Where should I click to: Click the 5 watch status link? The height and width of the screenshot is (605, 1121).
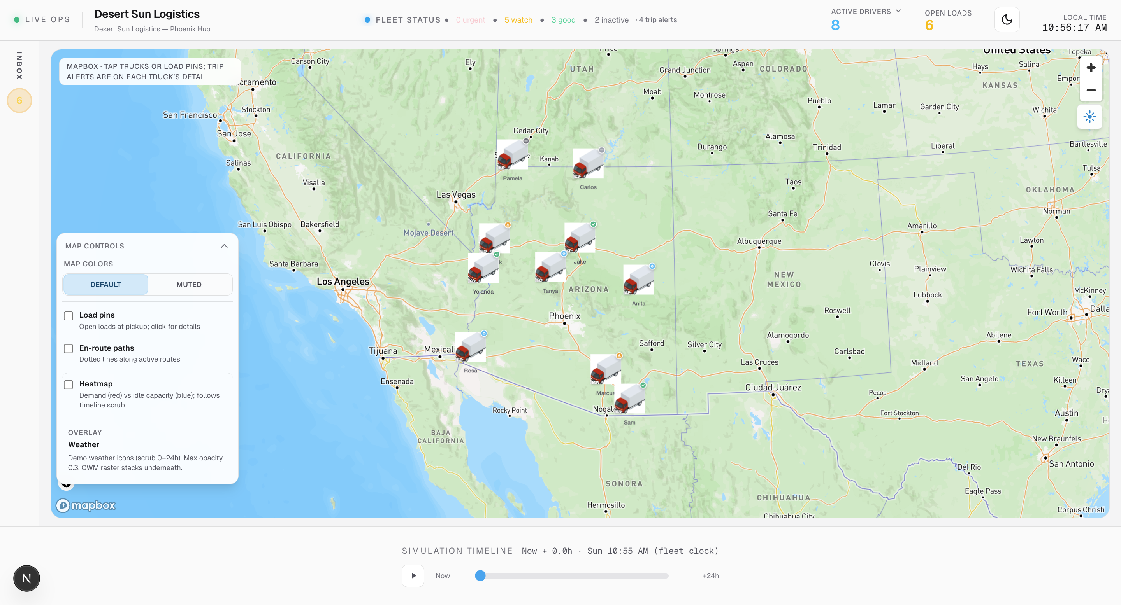click(x=518, y=20)
